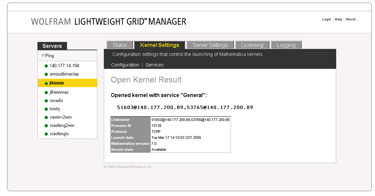Select highlighted server jfkleinlx
375x196 pixels.
(x=67, y=83)
